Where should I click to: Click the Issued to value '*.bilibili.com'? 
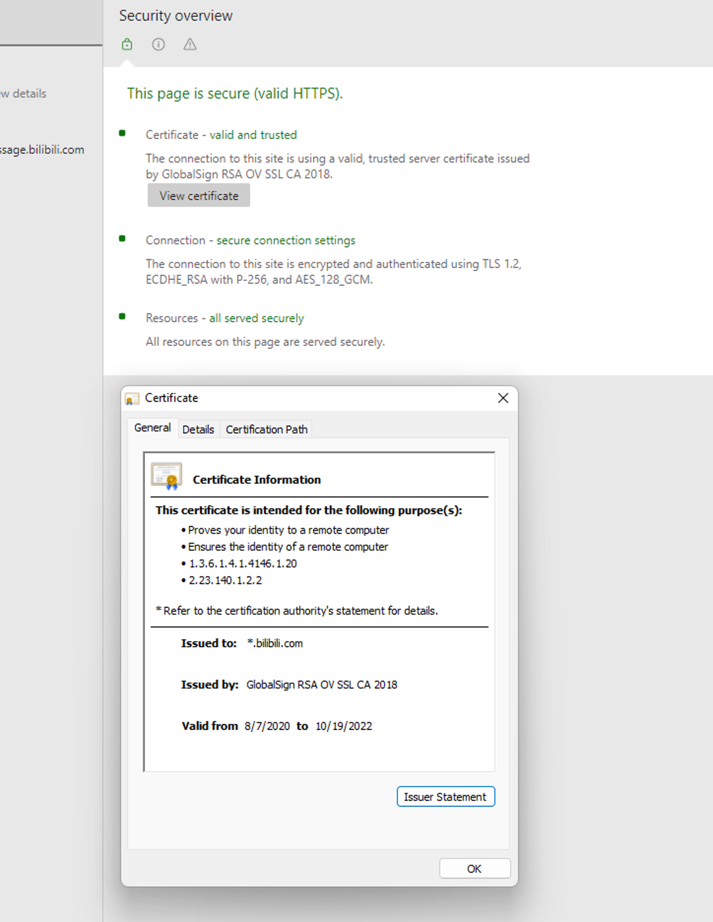point(275,643)
